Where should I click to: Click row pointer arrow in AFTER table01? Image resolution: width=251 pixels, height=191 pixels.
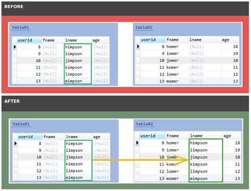[15, 143]
